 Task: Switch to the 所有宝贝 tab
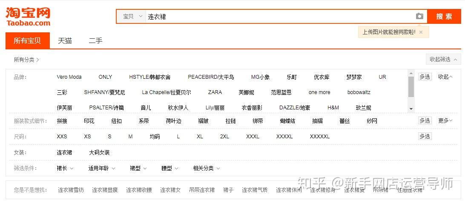(28, 40)
